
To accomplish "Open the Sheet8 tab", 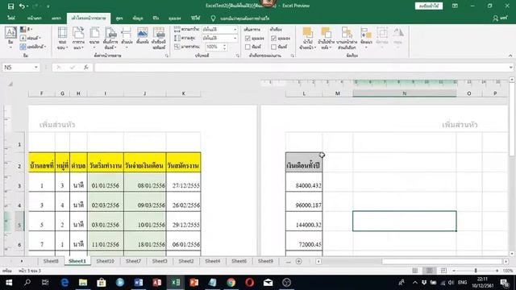I will point(51,261).
